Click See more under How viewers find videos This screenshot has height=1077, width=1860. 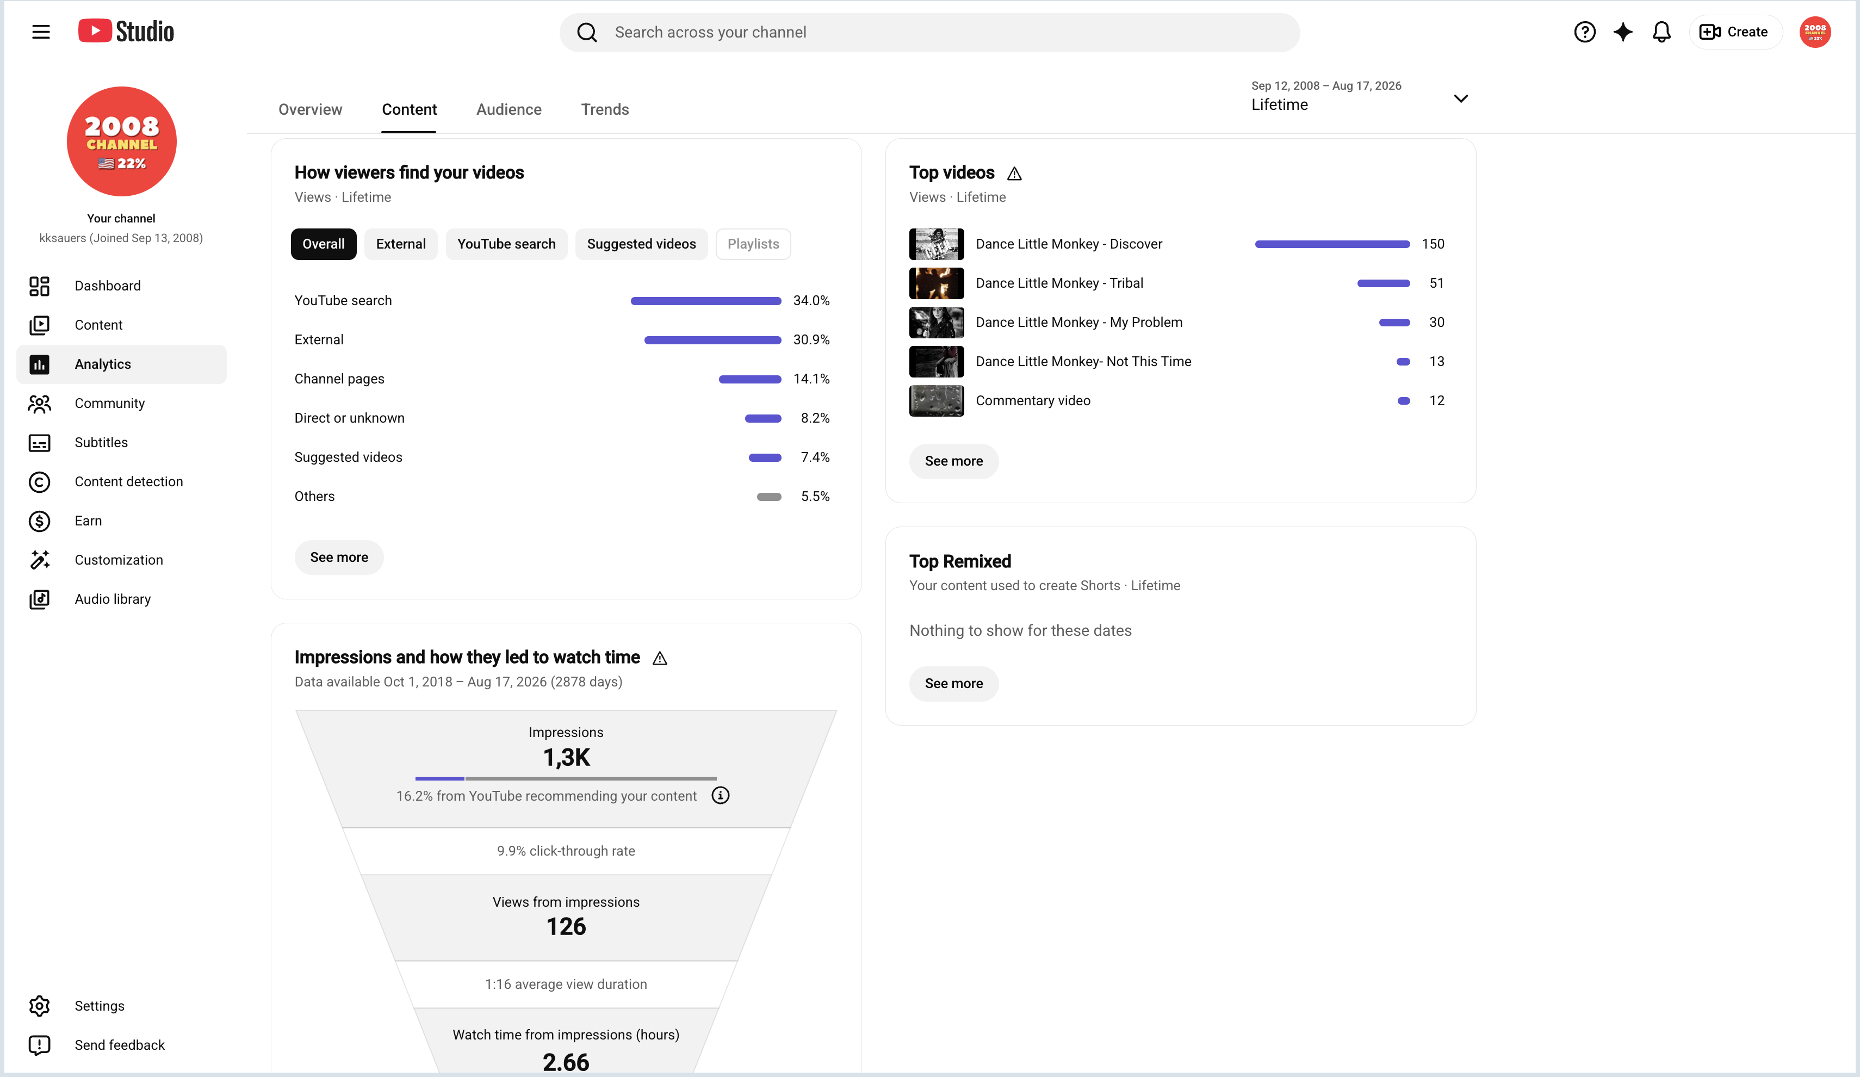[x=339, y=558]
